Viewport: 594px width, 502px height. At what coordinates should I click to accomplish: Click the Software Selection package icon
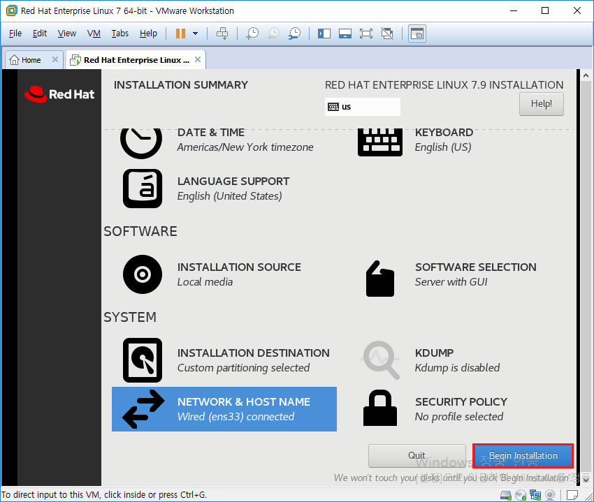pos(380,279)
